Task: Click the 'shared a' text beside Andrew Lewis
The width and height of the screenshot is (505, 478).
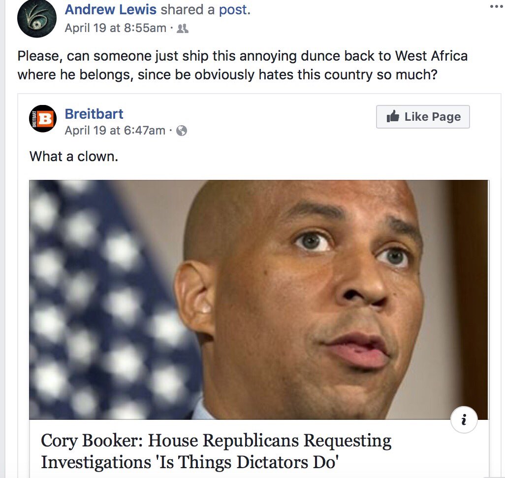Action: pos(188,10)
